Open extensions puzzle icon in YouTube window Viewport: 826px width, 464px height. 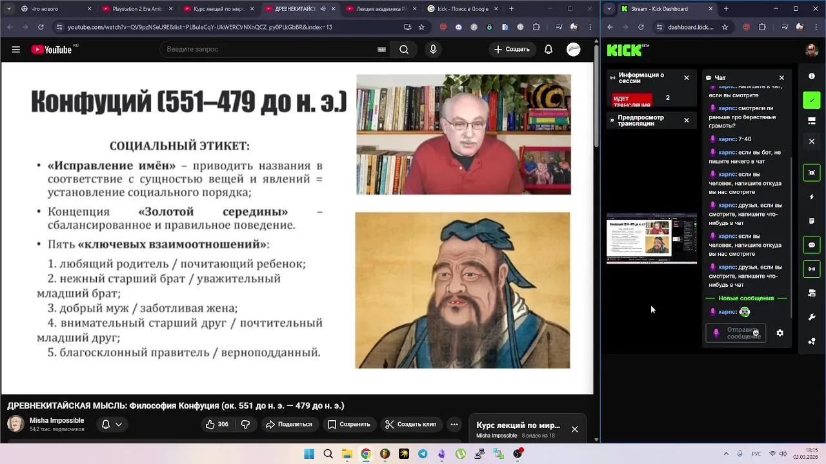click(x=537, y=27)
